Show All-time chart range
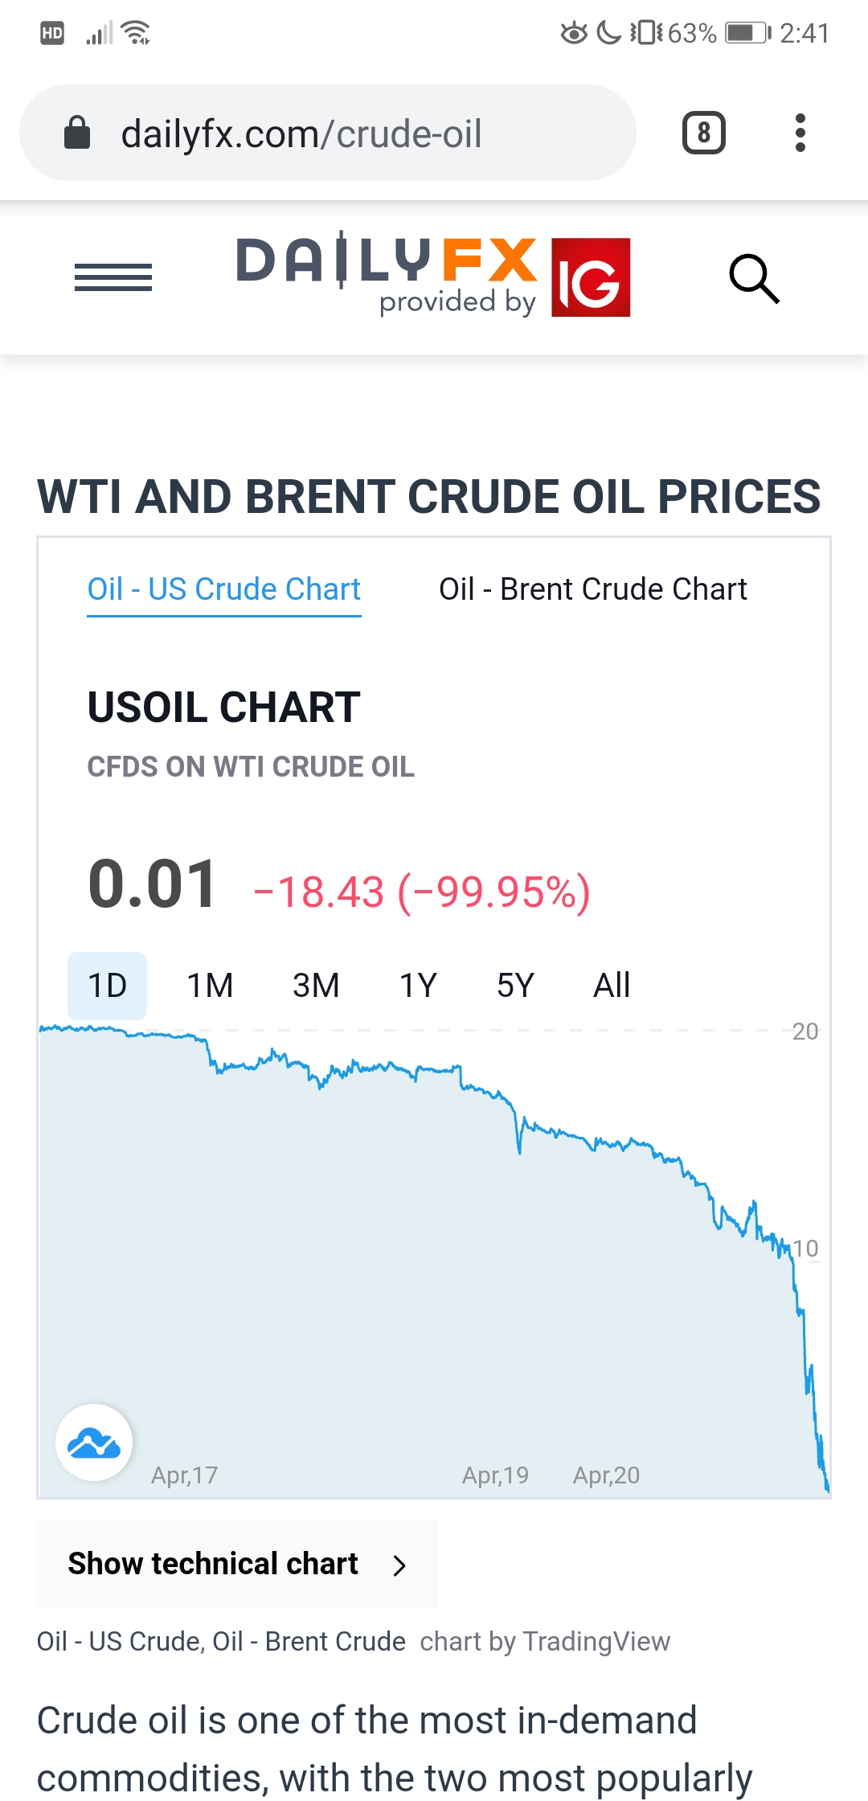The image size is (868, 1801). click(x=612, y=986)
